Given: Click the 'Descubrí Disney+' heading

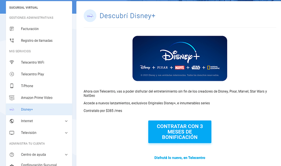Looking at the screenshot, I should [x=127, y=16].
